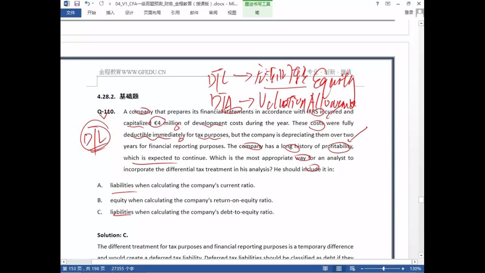
Task: Open Word Help question mark icon
Action: (377, 4)
